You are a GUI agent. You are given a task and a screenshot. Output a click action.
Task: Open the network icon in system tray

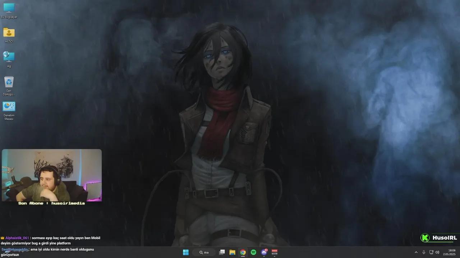pos(431,252)
